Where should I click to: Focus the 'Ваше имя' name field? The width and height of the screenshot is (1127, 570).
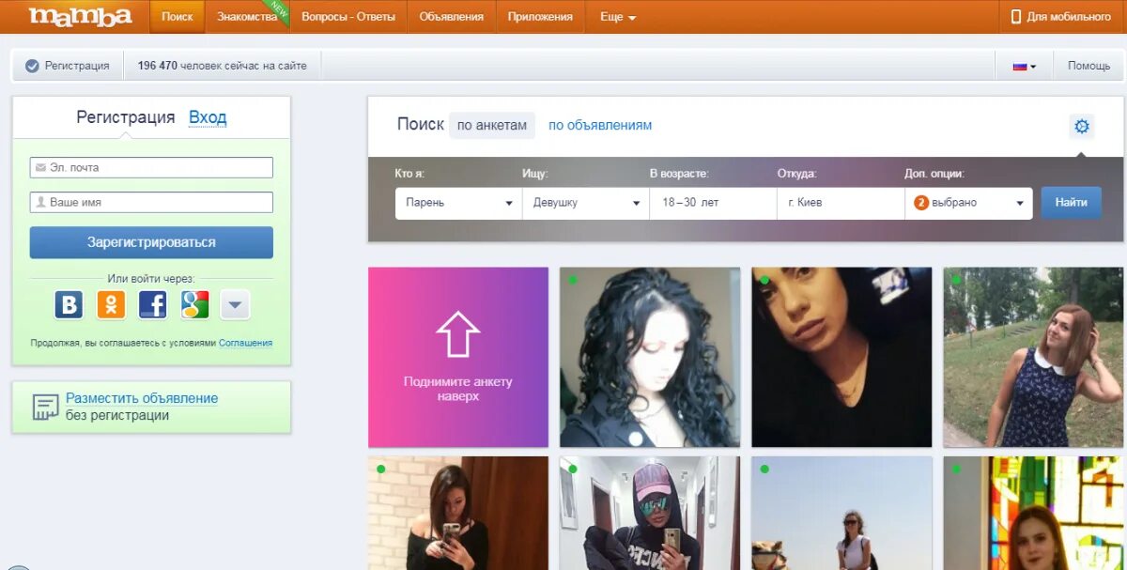[x=151, y=202]
